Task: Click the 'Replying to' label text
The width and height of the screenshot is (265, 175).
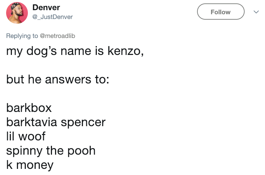Action: [x=22, y=36]
